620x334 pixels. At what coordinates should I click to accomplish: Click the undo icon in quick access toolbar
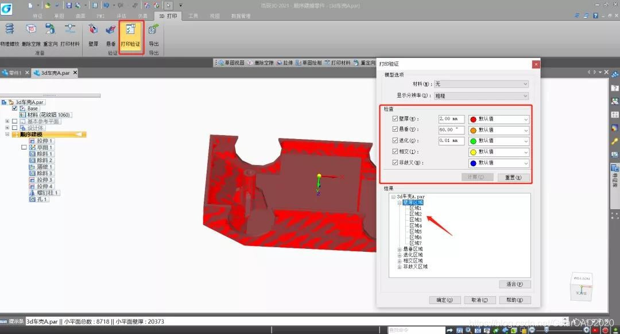(x=106, y=6)
